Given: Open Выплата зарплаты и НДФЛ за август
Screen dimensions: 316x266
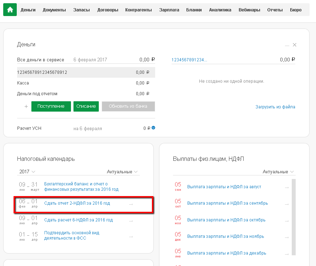Looking at the screenshot, I should pos(224,187).
